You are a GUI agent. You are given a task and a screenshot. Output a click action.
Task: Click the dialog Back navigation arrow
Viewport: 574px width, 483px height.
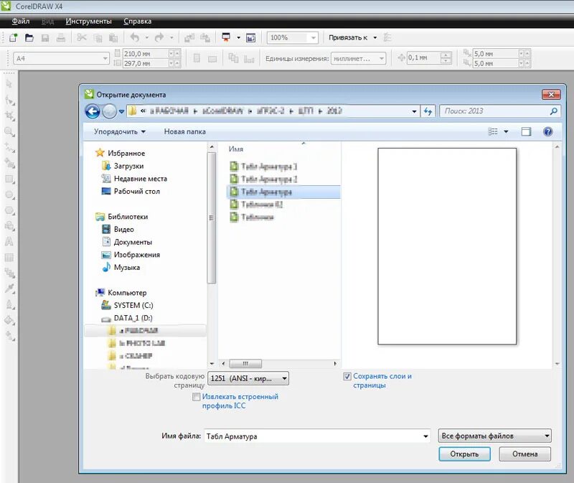coord(93,111)
